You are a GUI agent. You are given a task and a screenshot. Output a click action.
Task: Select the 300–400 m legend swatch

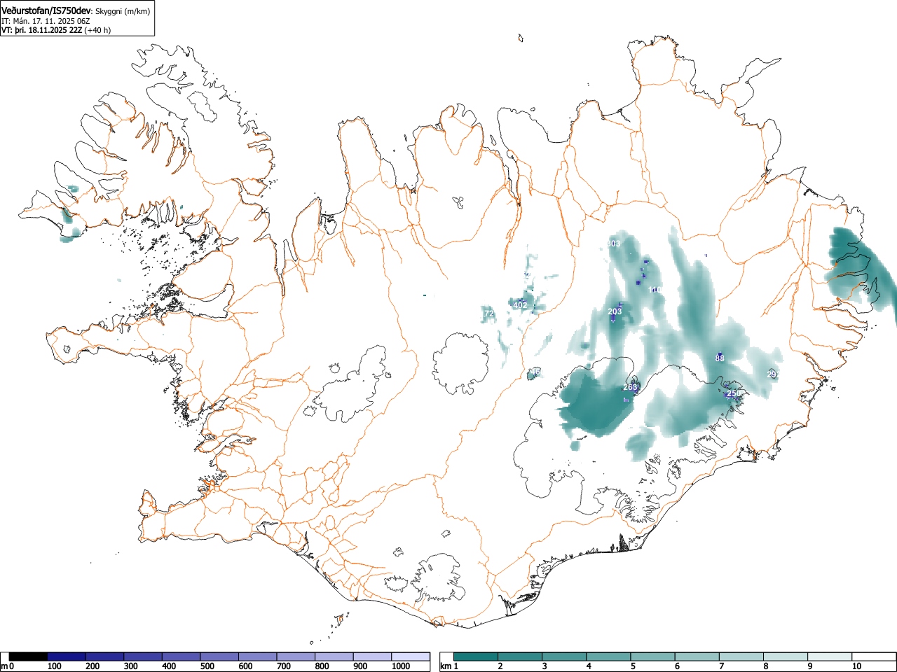[143, 657]
